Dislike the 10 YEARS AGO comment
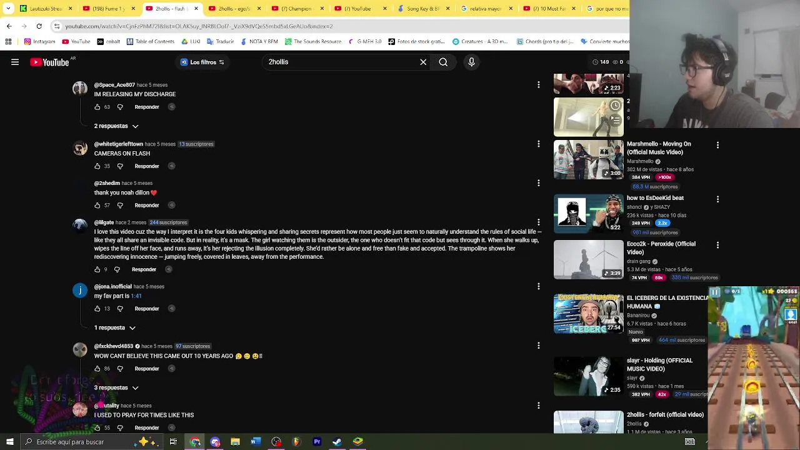This screenshot has width=800, height=450. [x=120, y=369]
